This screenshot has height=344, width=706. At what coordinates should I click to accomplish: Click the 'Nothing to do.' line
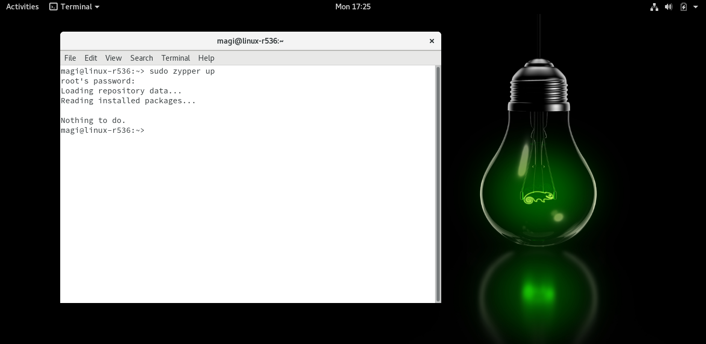point(93,120)
